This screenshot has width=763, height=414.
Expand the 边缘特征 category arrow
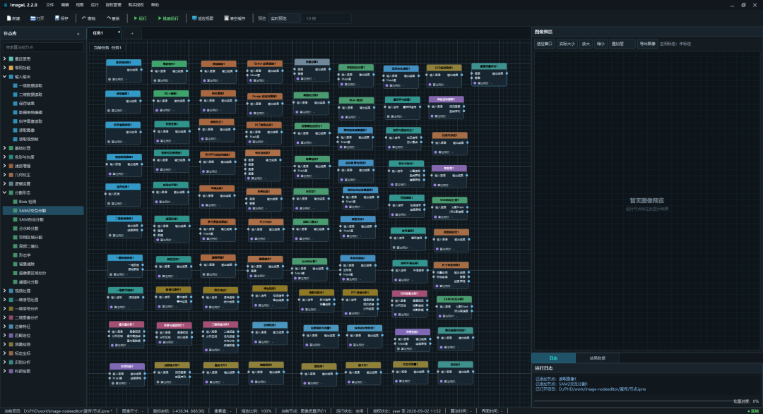(x=5, y=327)
